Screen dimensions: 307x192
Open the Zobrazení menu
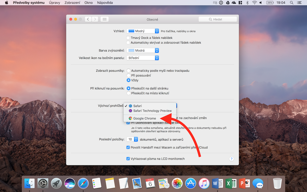(73, 3)
